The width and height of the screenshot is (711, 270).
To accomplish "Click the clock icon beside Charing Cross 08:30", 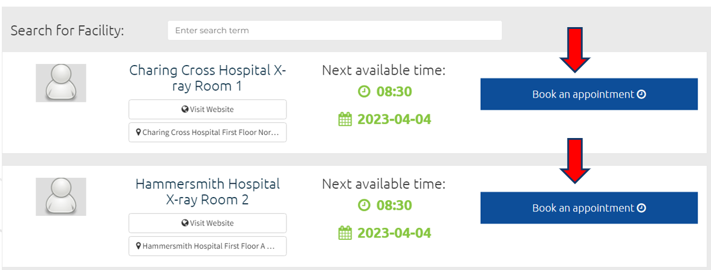I will tap(364, 92).
